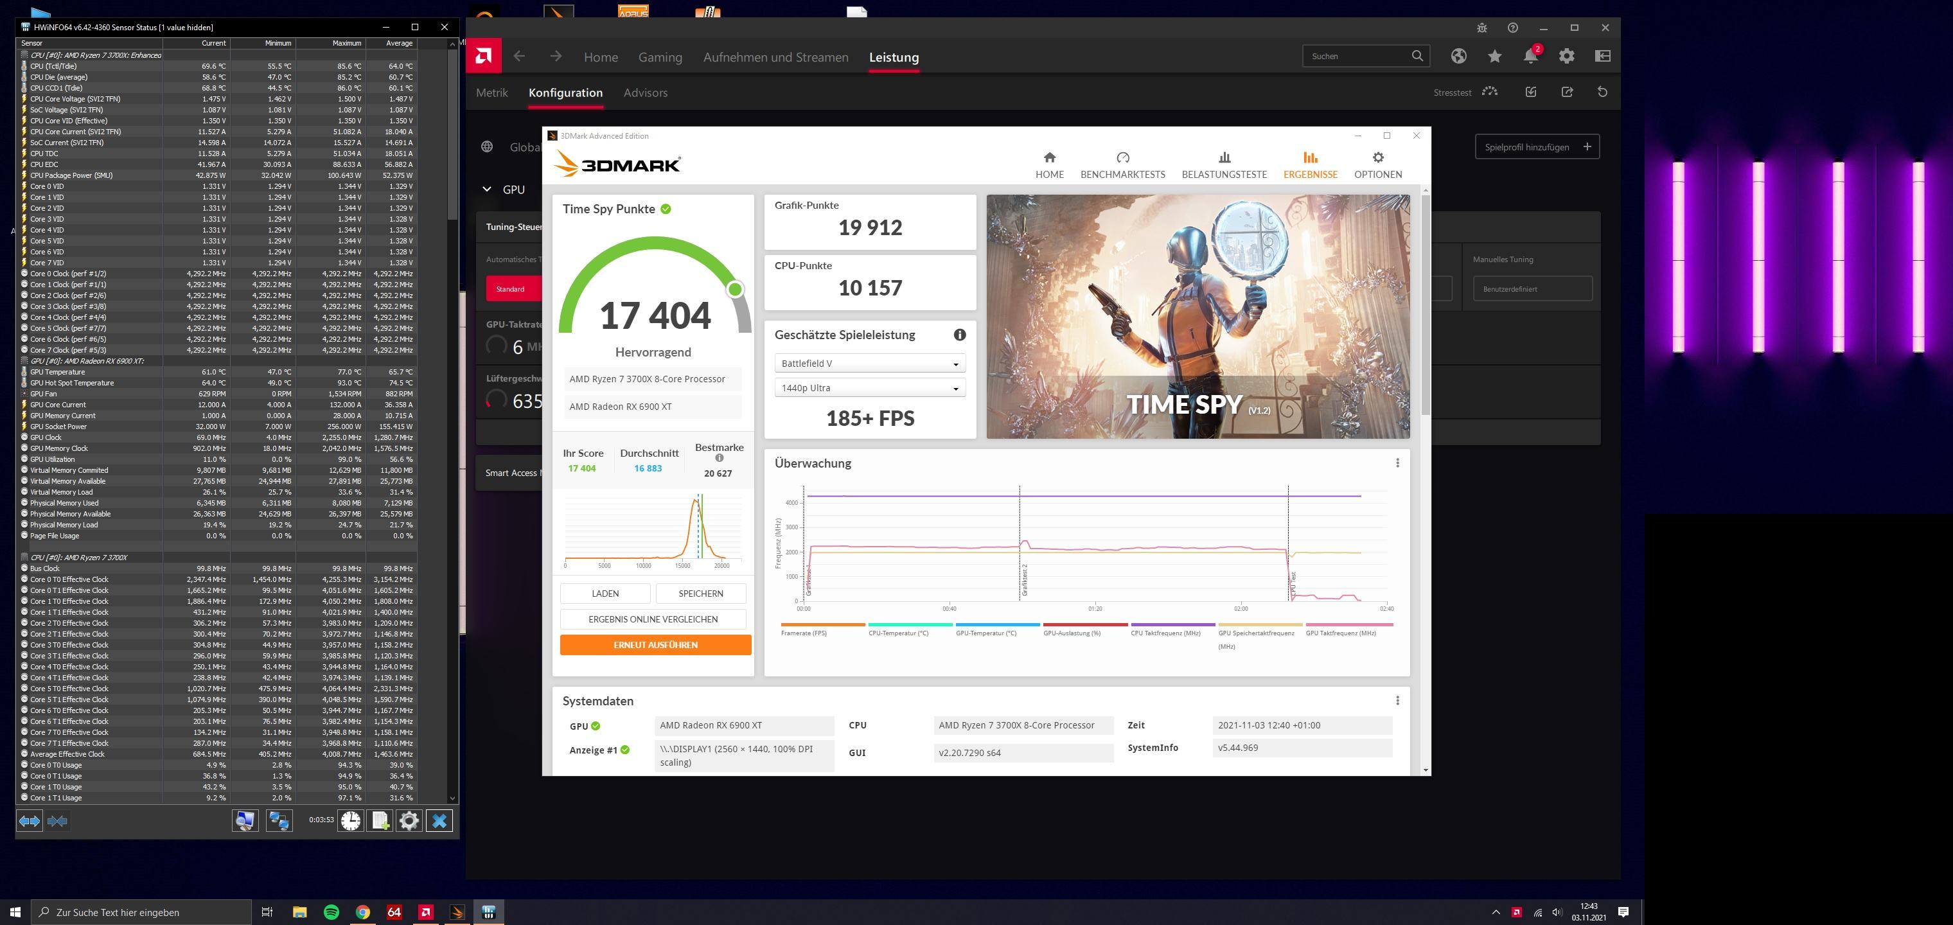Open notifications bell with 2 badge

pos(1532,55)
